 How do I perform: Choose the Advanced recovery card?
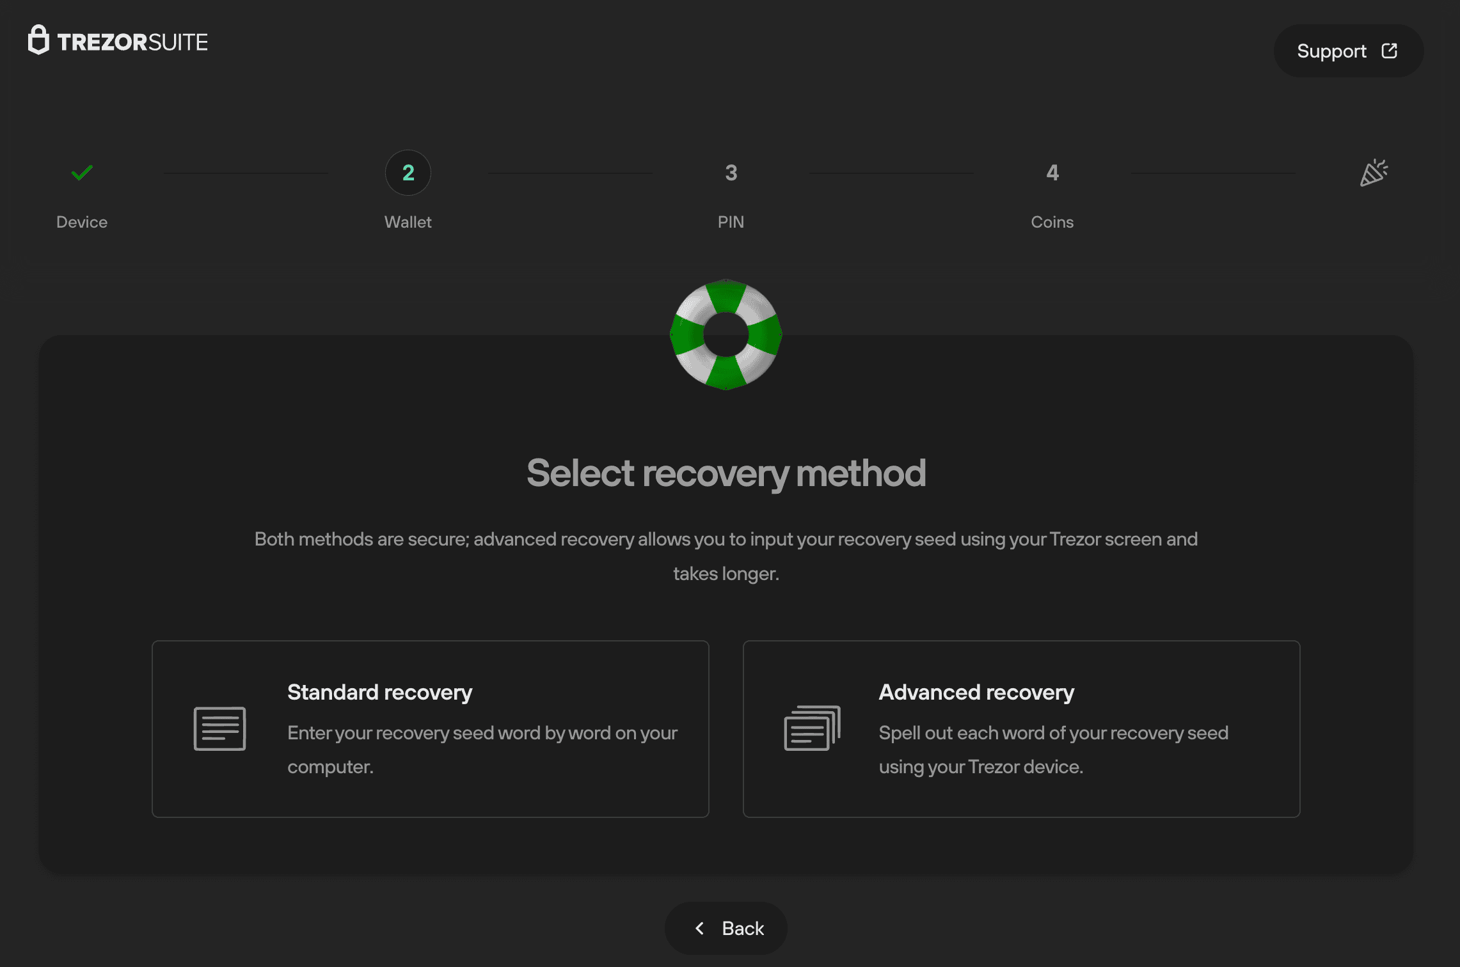click(1021, 729)
